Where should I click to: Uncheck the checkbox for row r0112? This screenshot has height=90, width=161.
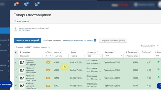pos(16,62)
